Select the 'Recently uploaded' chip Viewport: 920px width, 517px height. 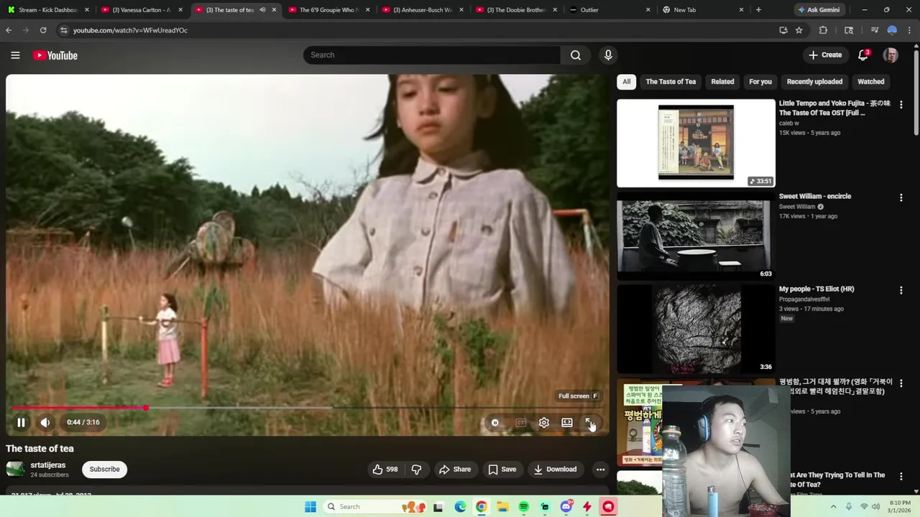[814, 82]
